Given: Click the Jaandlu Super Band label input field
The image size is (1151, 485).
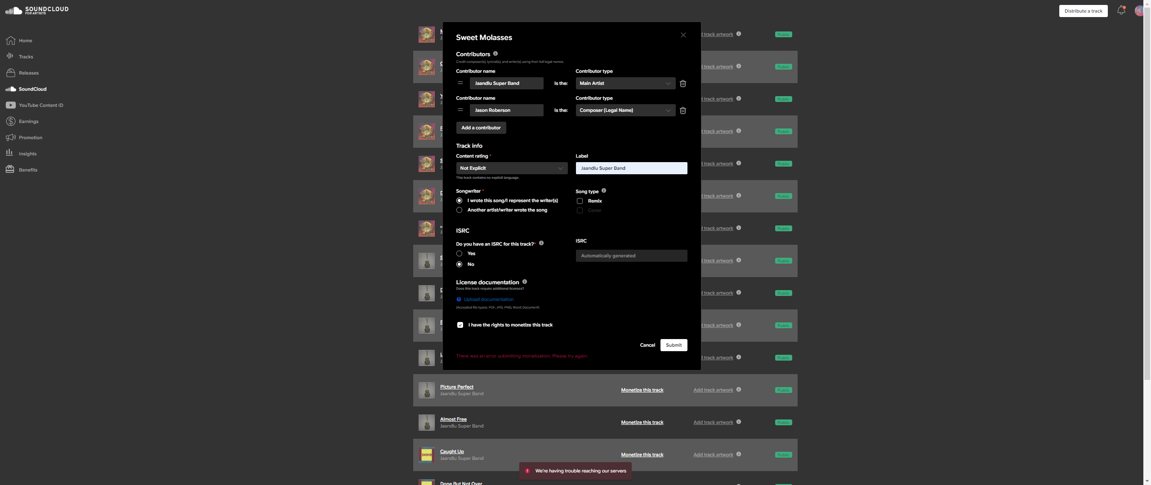Looking at the screenshot, I should pos(632,168).
